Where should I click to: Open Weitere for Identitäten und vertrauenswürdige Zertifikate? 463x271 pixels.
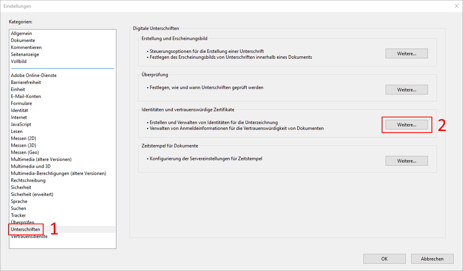coord(407,125)
